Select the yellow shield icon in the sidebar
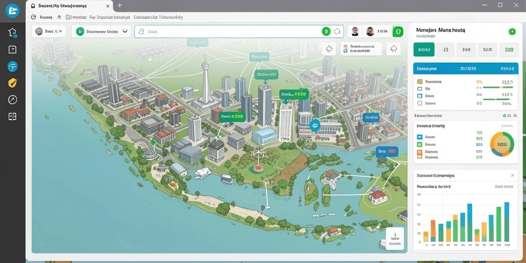Image resolution: width=526 pixels, height=263 pixels. tap(12, 83)
